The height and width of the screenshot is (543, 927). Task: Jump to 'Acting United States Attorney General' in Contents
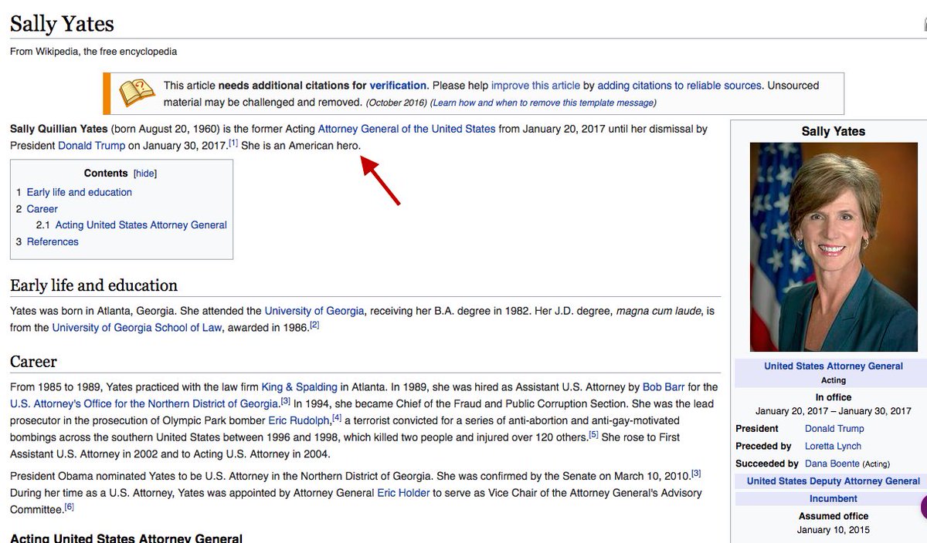click(x=141, y=225)
